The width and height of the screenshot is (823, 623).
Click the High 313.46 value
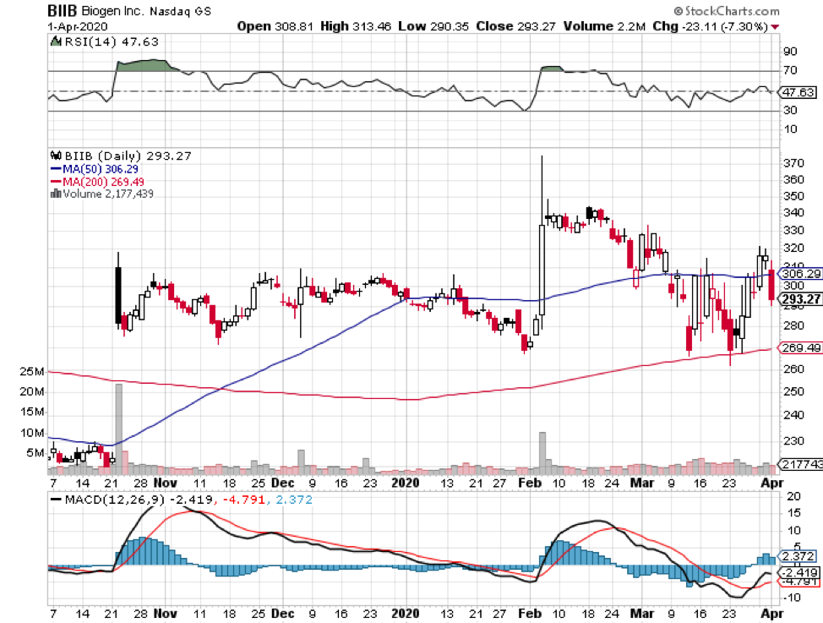[356, 26]
